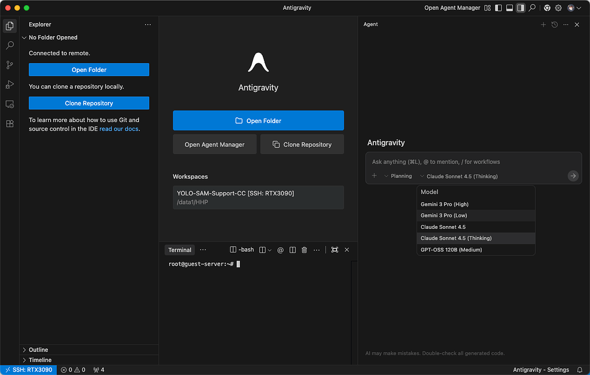Open settings via the title bar gear icon
Image resolution: width=590 pixels, height=375 pixels.
click(558, 8)
